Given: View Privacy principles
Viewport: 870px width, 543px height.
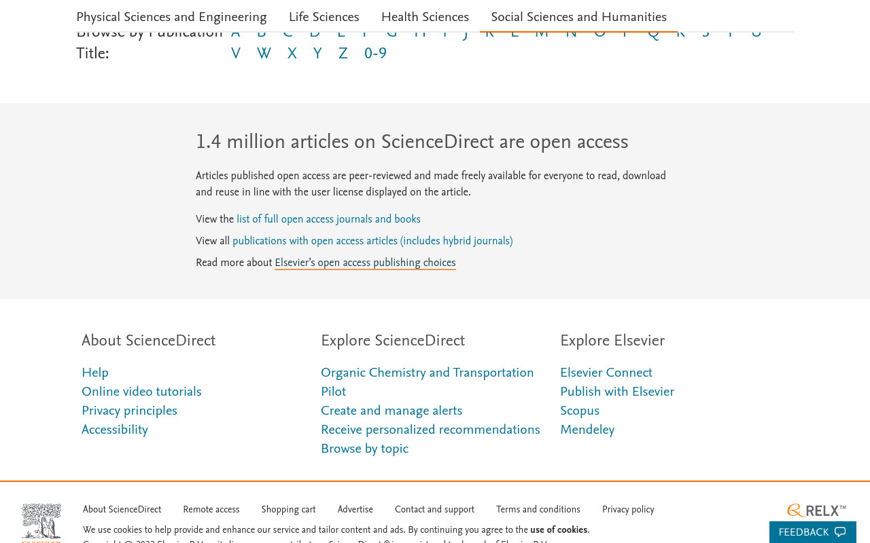Looking at the screenshot, I should 129,411.
